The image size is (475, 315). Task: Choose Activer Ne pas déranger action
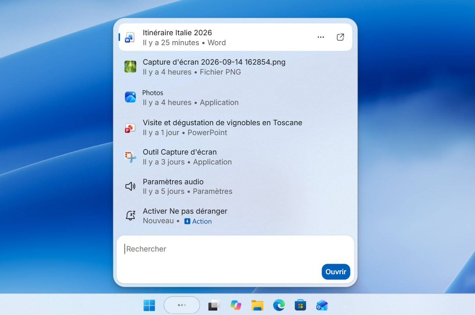click(x=235, y=216)
